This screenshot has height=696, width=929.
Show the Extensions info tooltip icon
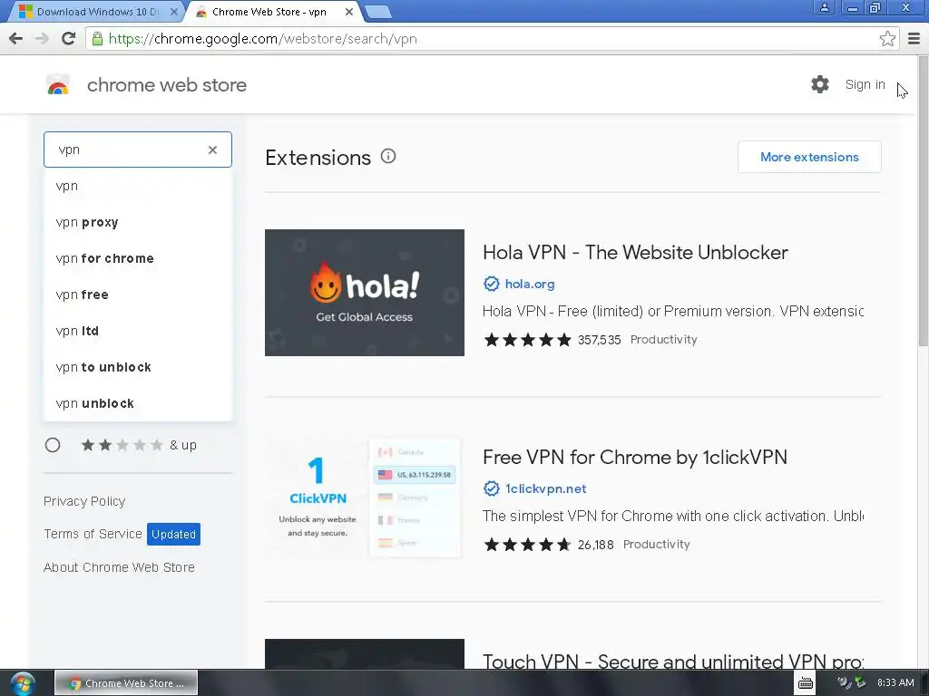(x=388, y=156)
